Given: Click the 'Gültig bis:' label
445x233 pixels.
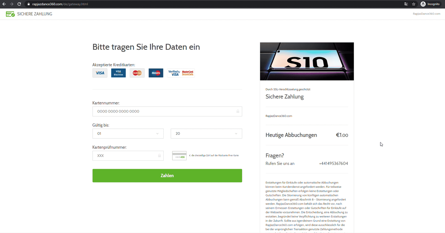Looking at the screenshot, I should (x=101, y=125).
